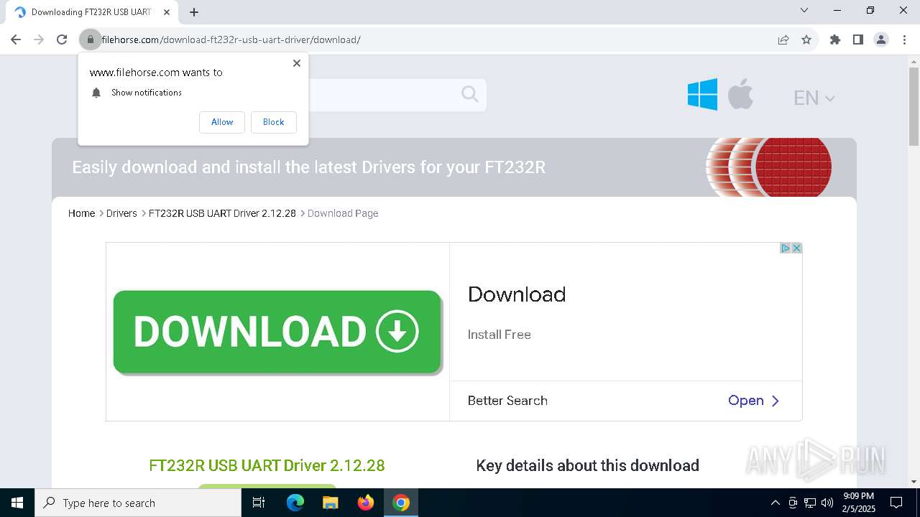Image resolution: width=920 pixels, height=517 pixels.
Task: Close the ad with its X icon
Action: pyautogui.click(x=796, y=248)
